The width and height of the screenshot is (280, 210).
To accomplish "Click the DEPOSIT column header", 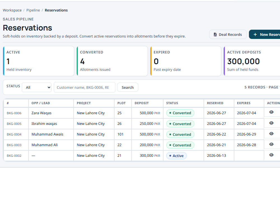I will [142, 103].
